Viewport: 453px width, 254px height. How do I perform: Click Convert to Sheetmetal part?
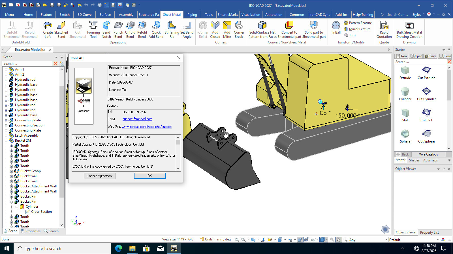(289, 30)
